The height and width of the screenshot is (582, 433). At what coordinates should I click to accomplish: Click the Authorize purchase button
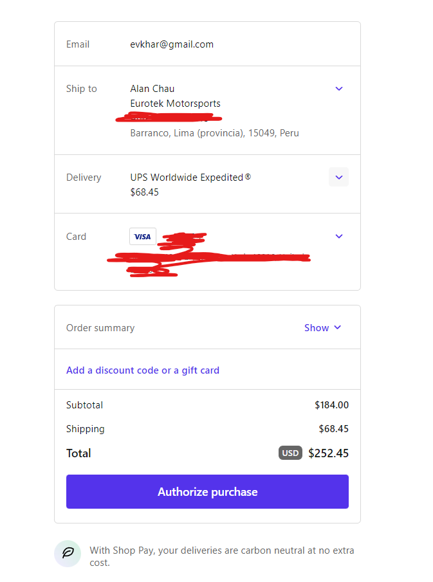coord(207,491)
